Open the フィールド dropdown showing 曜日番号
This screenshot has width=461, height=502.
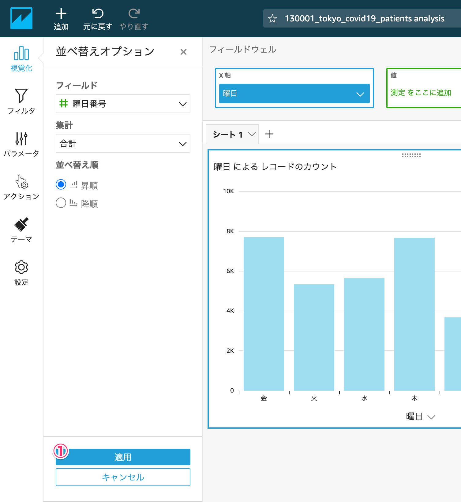click(x=123, y=104)
